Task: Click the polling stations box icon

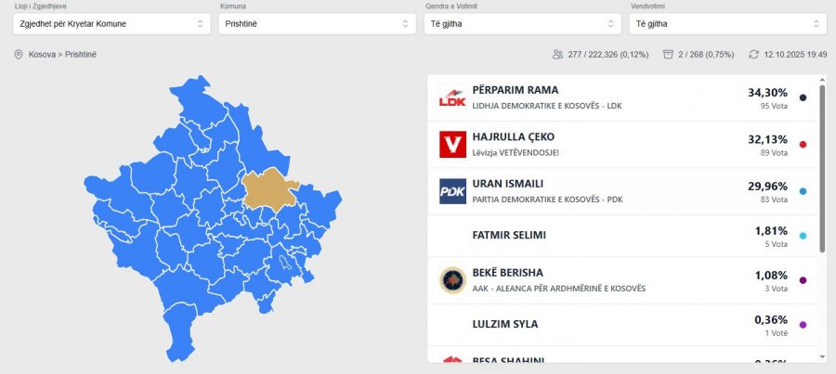Action: pos(668,55)
